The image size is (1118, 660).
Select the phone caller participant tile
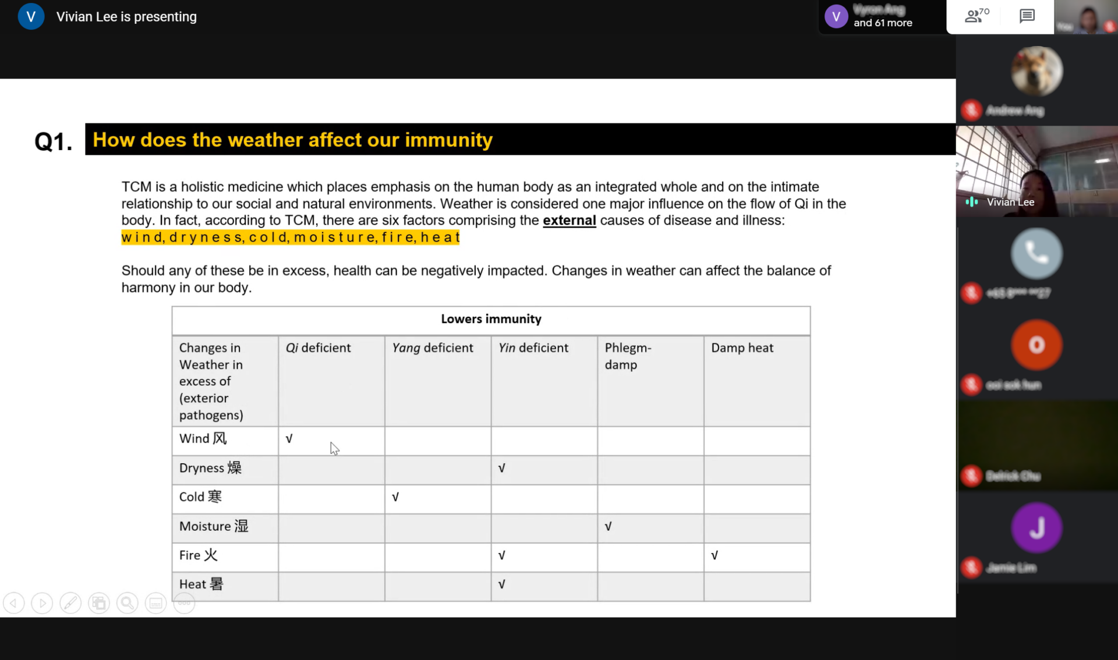1036,254
